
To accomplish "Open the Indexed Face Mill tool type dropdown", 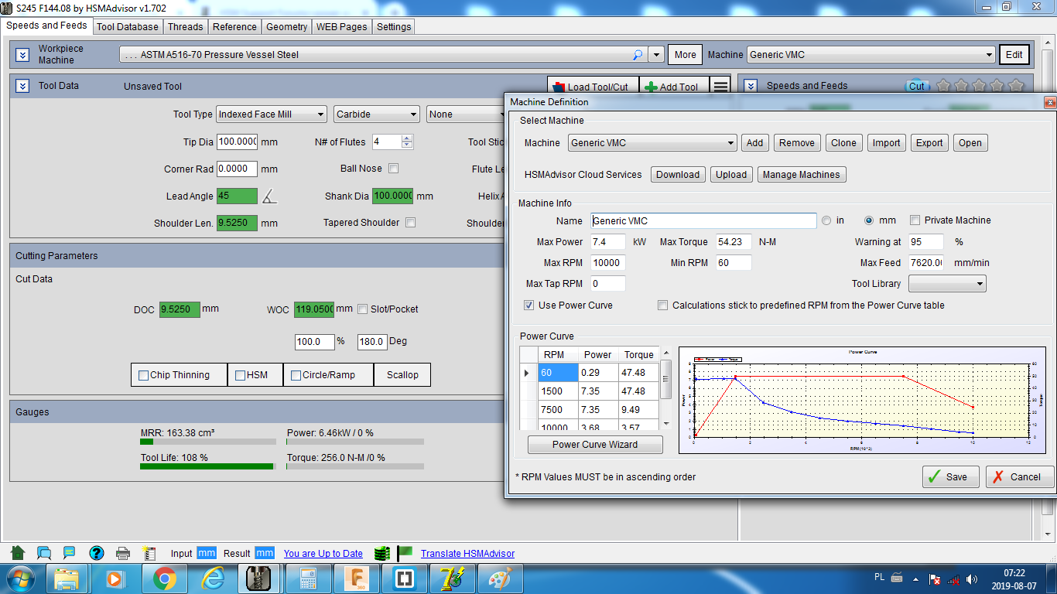I will coord(271,114).
